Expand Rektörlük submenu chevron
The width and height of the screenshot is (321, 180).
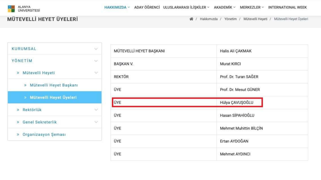[96, 109]
